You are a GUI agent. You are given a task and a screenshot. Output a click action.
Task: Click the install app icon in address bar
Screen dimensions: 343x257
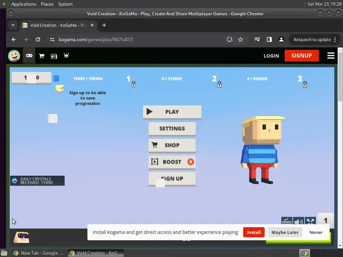[229, 39]
